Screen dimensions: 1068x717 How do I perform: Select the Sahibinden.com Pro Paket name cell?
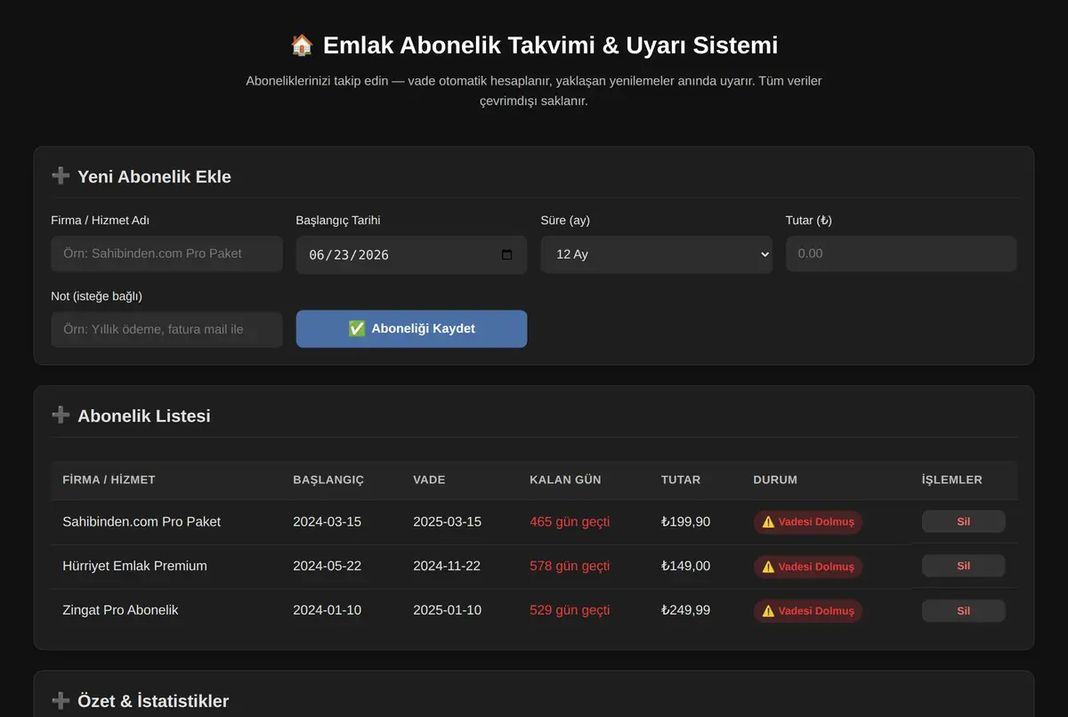pyautogui.click(x=142, y=521)
